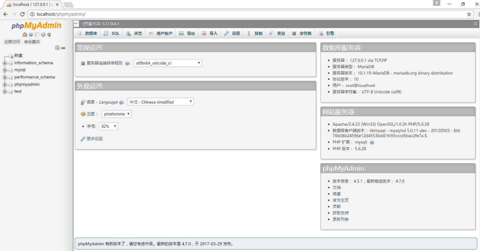This screenshot has width=480, height=251.
Task: Click the 表收藏夹 favorite tables button
Action: point(32,42)
